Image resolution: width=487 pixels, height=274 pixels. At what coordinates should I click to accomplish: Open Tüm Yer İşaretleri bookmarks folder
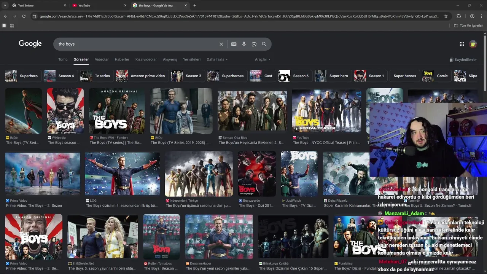tap(469, 25)
